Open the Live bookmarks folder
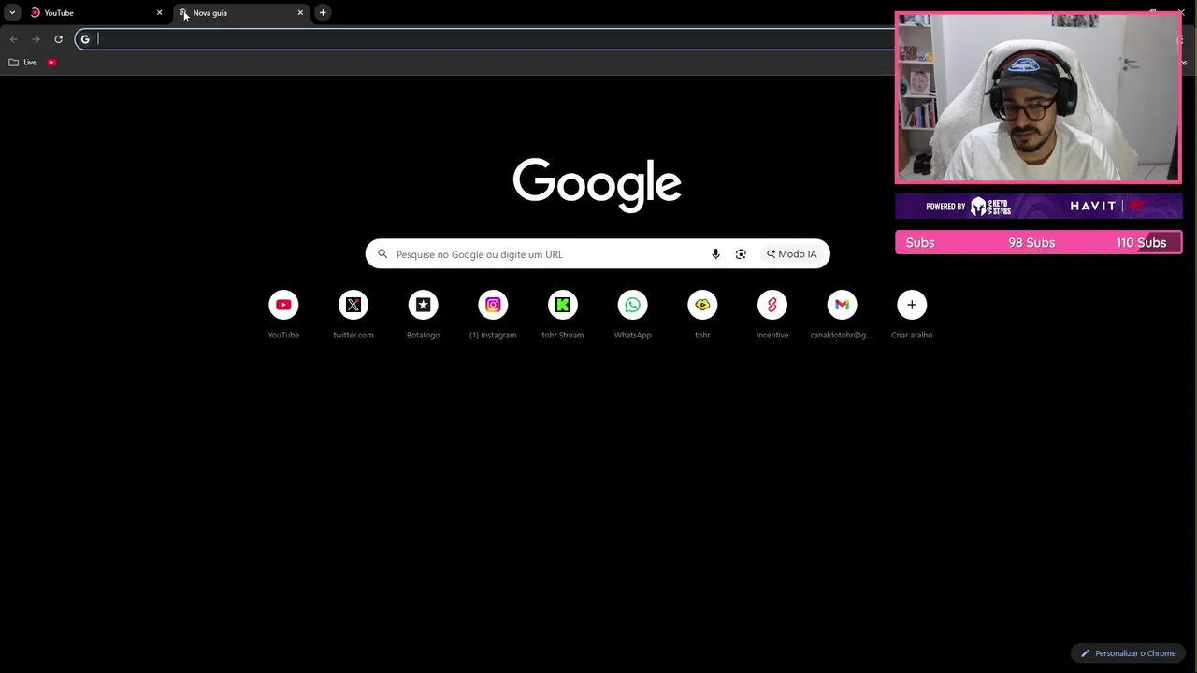The height and width of the screenshot is (673, 1197). coord(22,63)
